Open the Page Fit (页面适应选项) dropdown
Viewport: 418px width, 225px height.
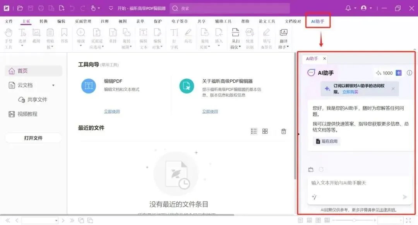point(103,47)
